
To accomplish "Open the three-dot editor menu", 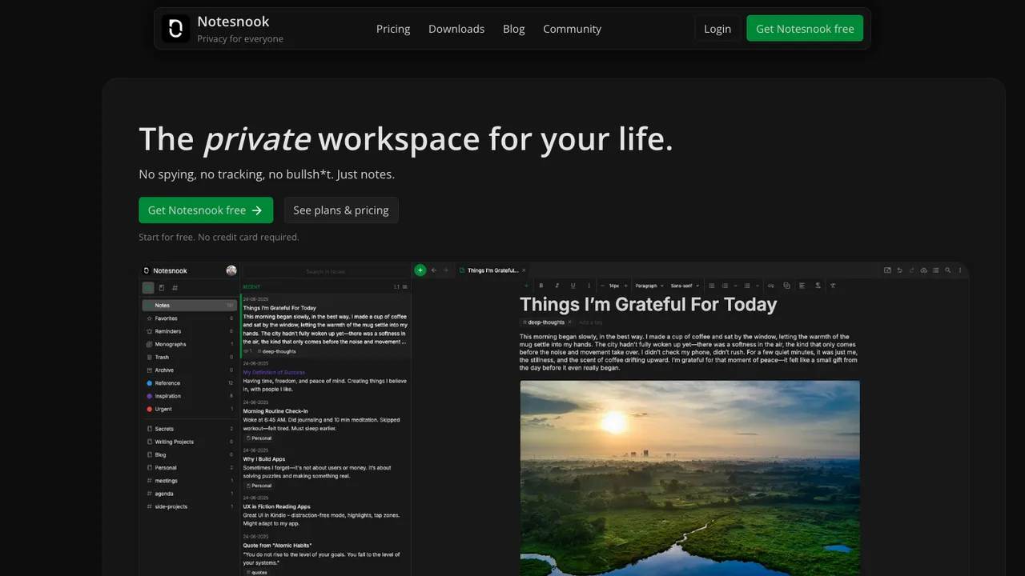I will 960,270.
